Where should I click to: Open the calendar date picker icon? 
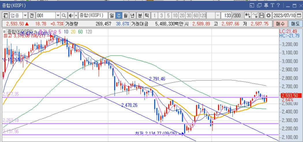pyautogui.click(x=299, y=16)
